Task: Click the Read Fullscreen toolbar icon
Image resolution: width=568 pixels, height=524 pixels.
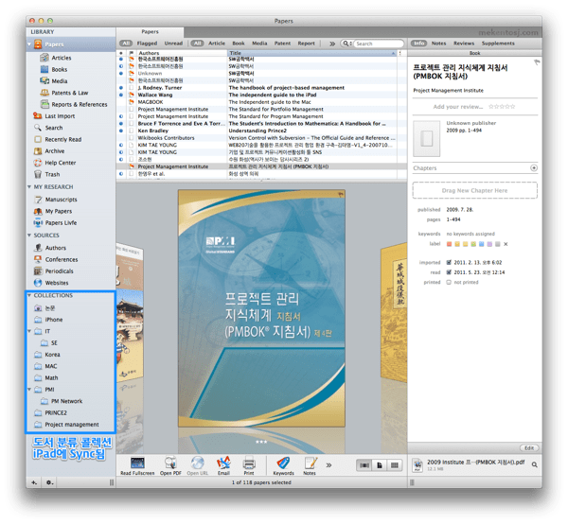Action: coord(137,463)
